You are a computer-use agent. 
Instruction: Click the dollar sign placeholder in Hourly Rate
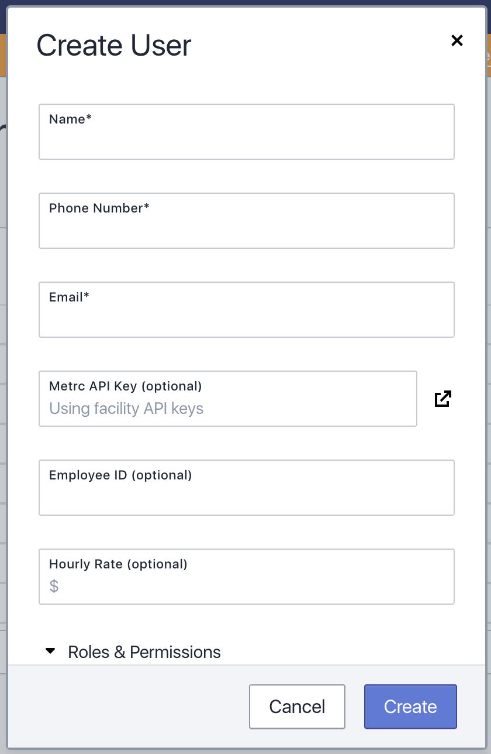click(x=54, y=586)
